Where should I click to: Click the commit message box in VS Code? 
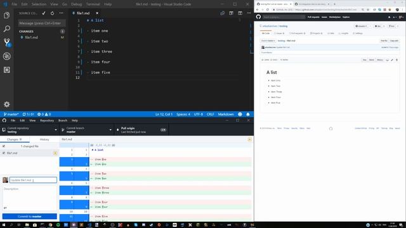coord(42,23)
